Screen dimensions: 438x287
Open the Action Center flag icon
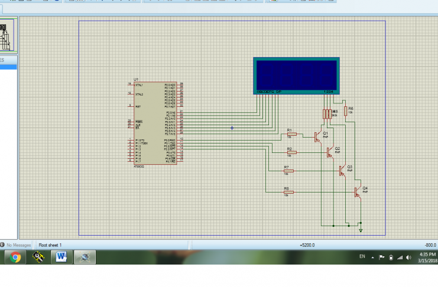(382, 257)
